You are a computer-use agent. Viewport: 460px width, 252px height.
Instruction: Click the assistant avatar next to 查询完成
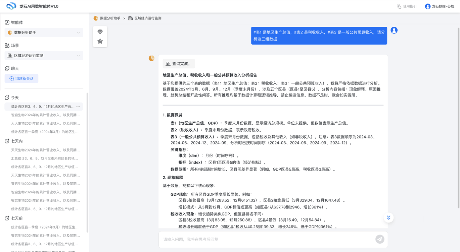[151, 58]
